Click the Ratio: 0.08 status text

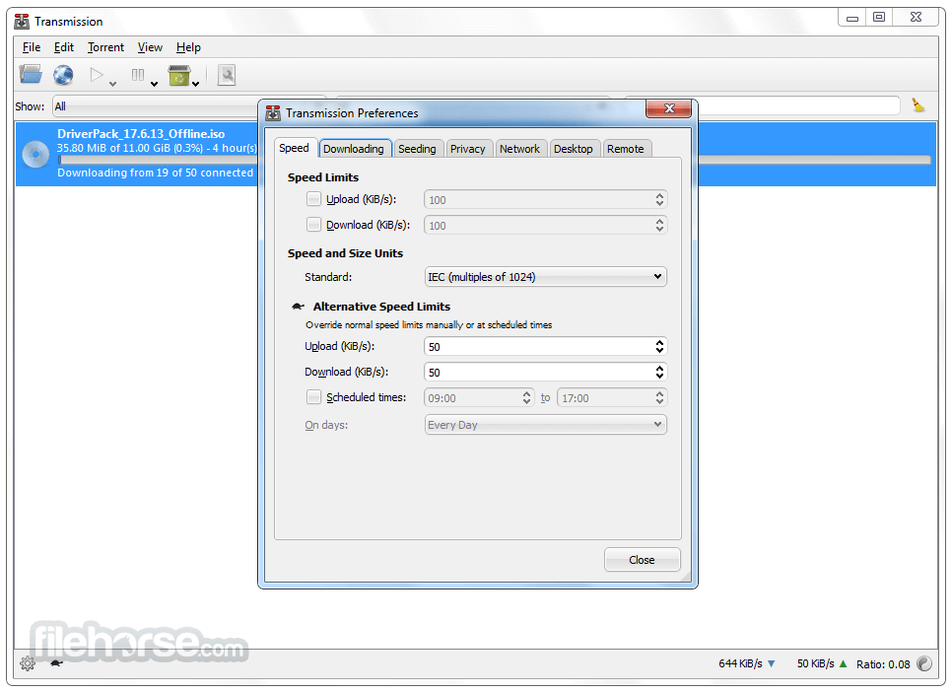pyautogui.click(x=883, y=664)
